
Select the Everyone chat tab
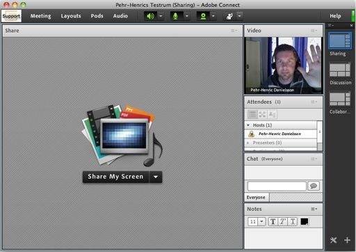pyautogui.click(x=257, y=198)
